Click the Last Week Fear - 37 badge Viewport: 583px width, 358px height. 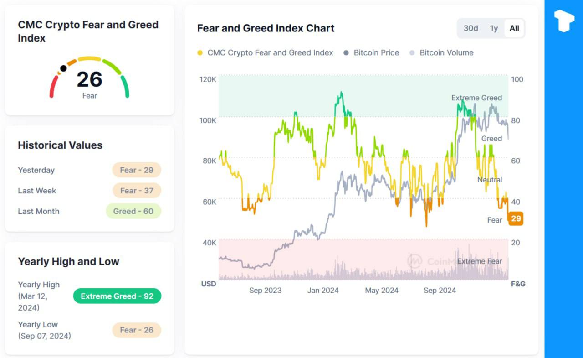[137, 191]
